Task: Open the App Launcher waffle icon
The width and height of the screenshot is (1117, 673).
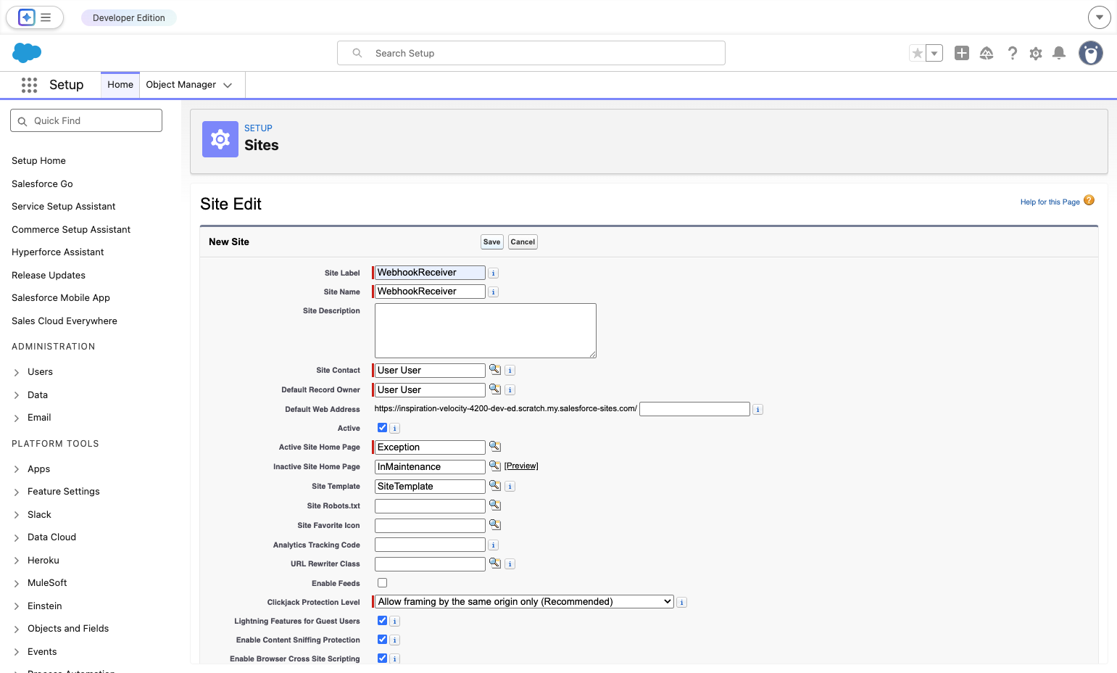Action: (29, 85)
